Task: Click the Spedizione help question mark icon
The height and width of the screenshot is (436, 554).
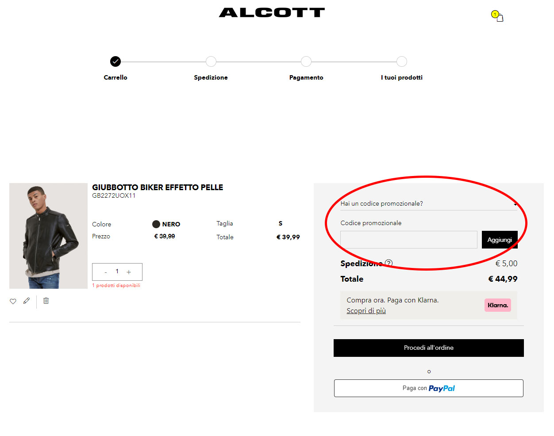Action: 389,263
